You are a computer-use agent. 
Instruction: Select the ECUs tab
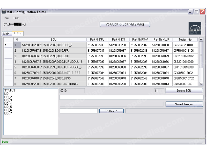(x=17, y=33)
